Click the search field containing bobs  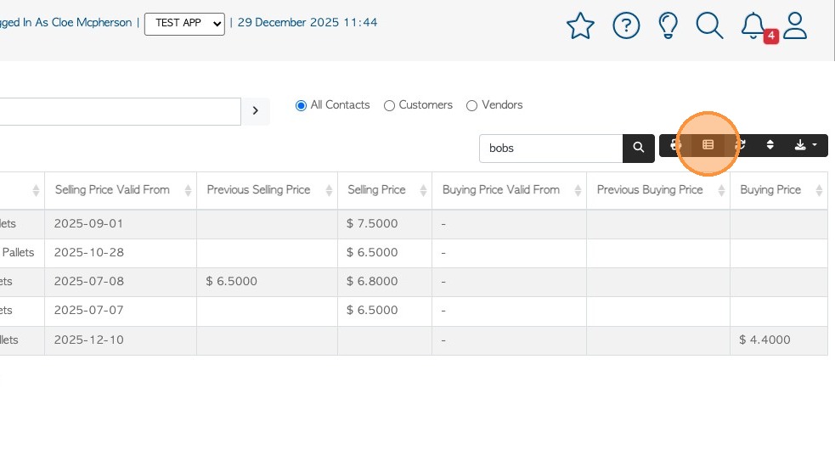pyautogui.click(x=551, y=149)
